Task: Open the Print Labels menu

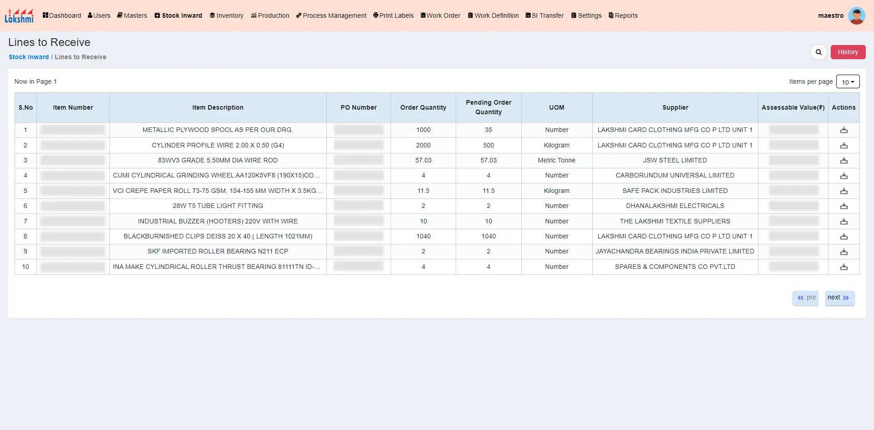Action: [x=393, y=15]
